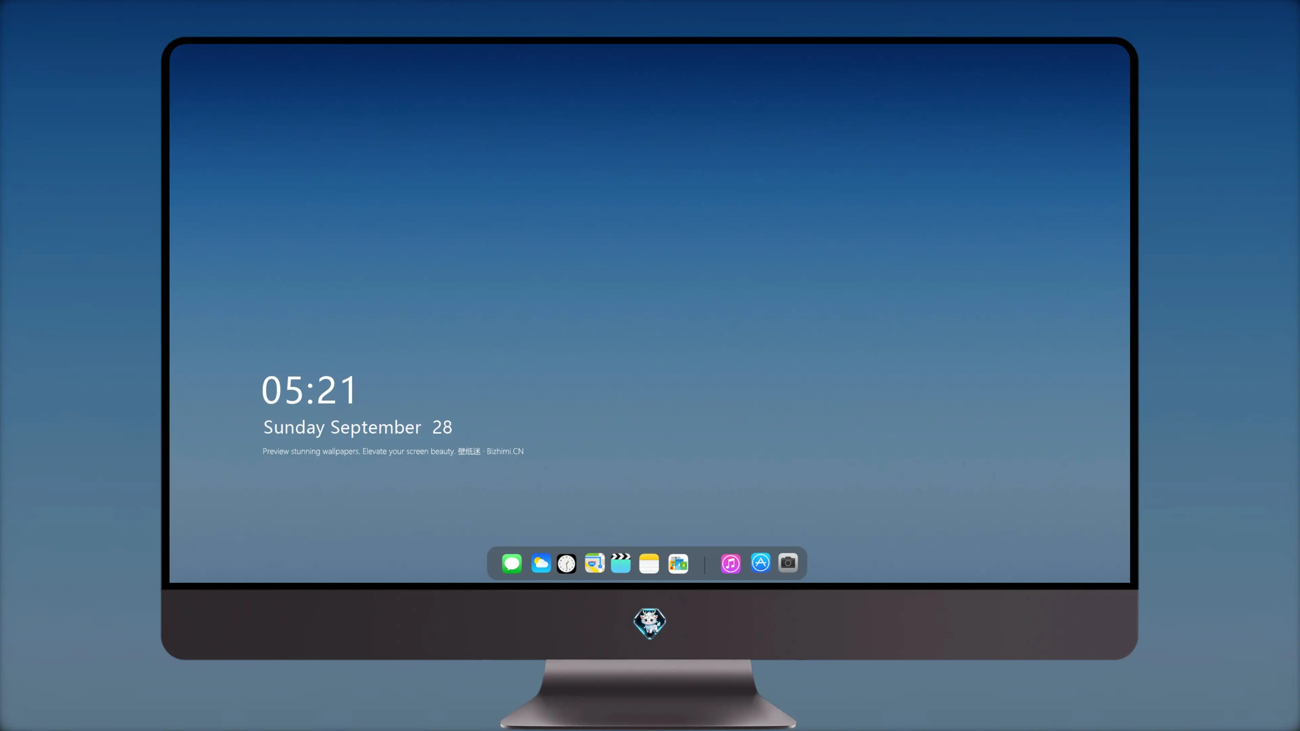Open the Camera app in the dock
Viewport: 1300px width, 731px height.
tap(788, 562)
